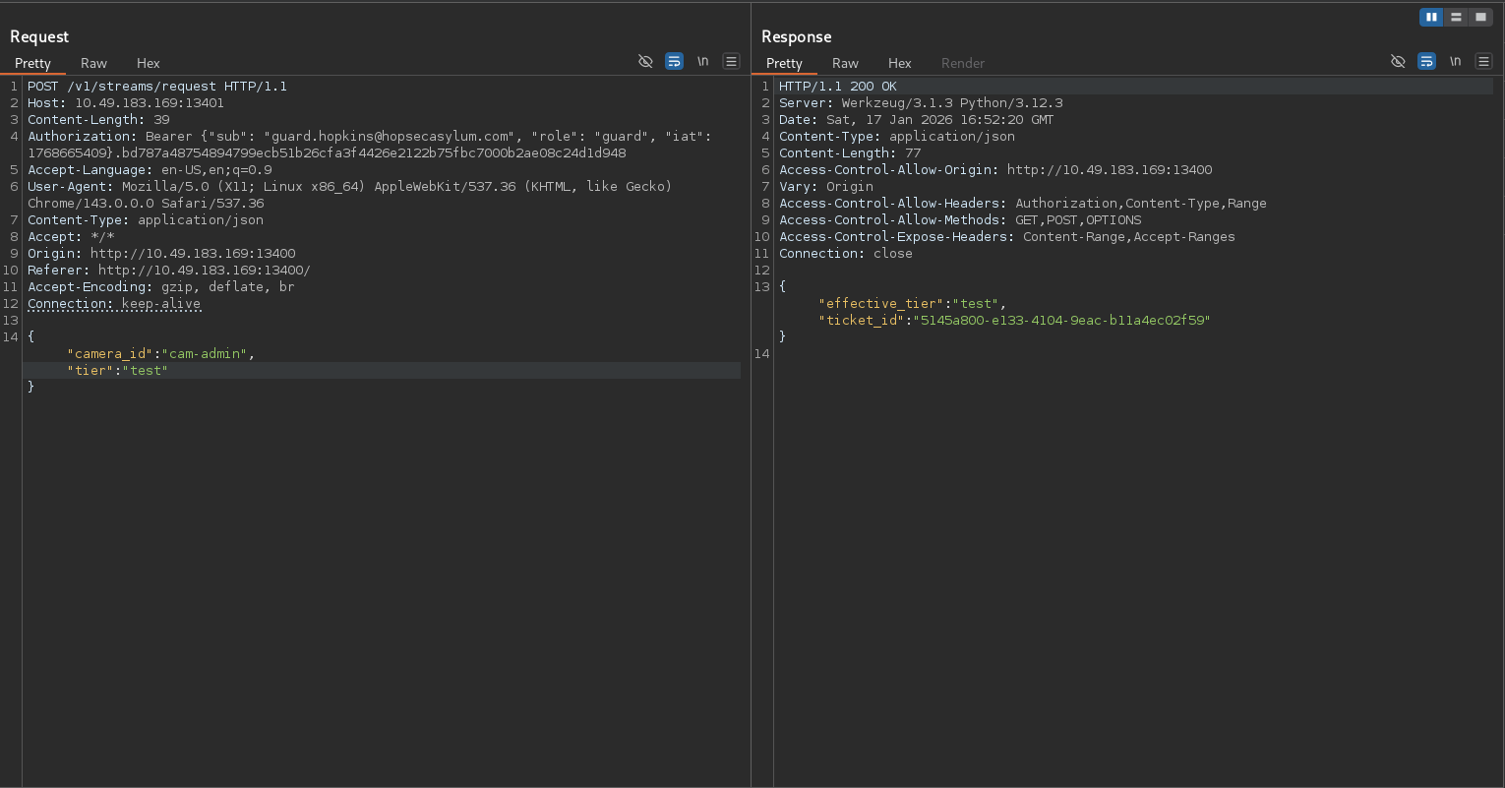
Task: Show non-printable \n characters in Request
Action: point(702,61)
